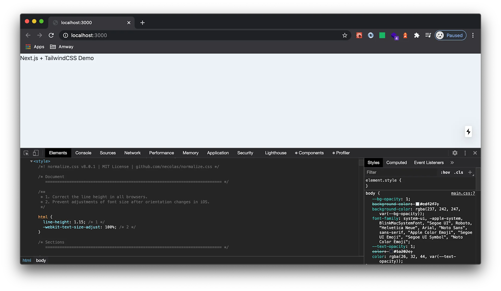Screen dimensions: 501x291
Task: Click the background-color swatch for #edf2f7
Action: (x=417, y=204)
